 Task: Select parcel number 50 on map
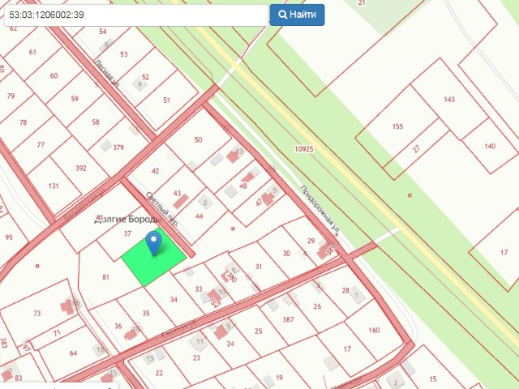pos(198,140)
